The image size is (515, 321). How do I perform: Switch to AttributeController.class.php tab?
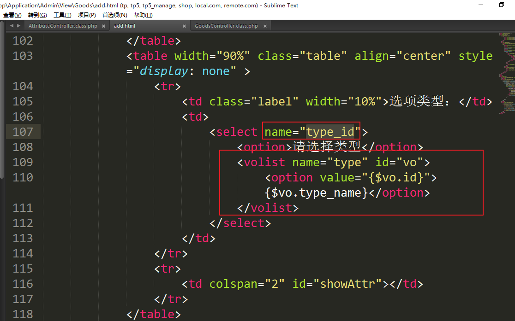pyautogui.click(x=63, y=26)
